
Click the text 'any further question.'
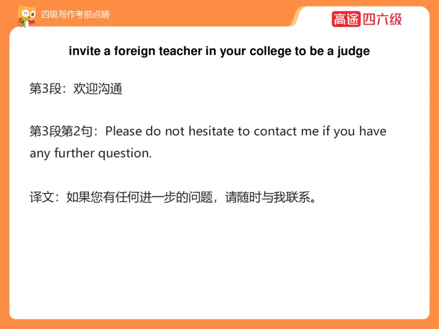(x=91, y=154)
